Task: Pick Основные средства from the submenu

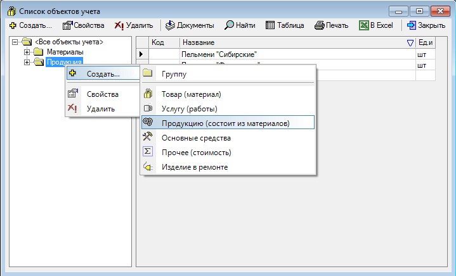Action: pyautogui.click(x=195, y=137)
